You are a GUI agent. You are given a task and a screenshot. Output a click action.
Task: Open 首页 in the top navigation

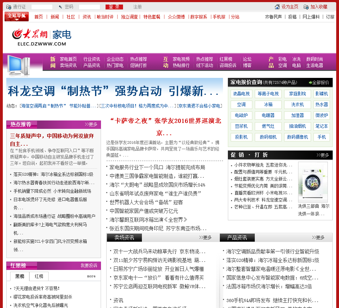coord(39,17)
